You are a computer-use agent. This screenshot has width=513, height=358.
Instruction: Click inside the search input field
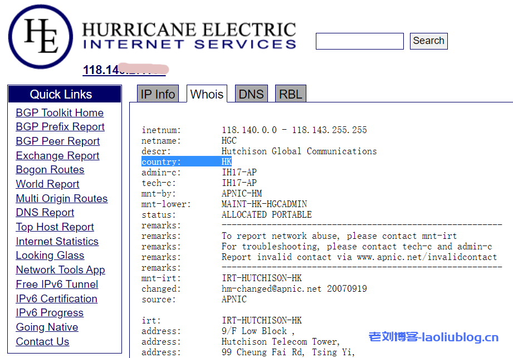point(359,41)
